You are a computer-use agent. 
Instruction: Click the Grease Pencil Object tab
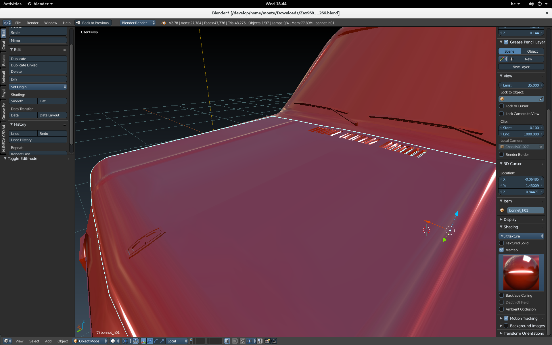(532, 51)
